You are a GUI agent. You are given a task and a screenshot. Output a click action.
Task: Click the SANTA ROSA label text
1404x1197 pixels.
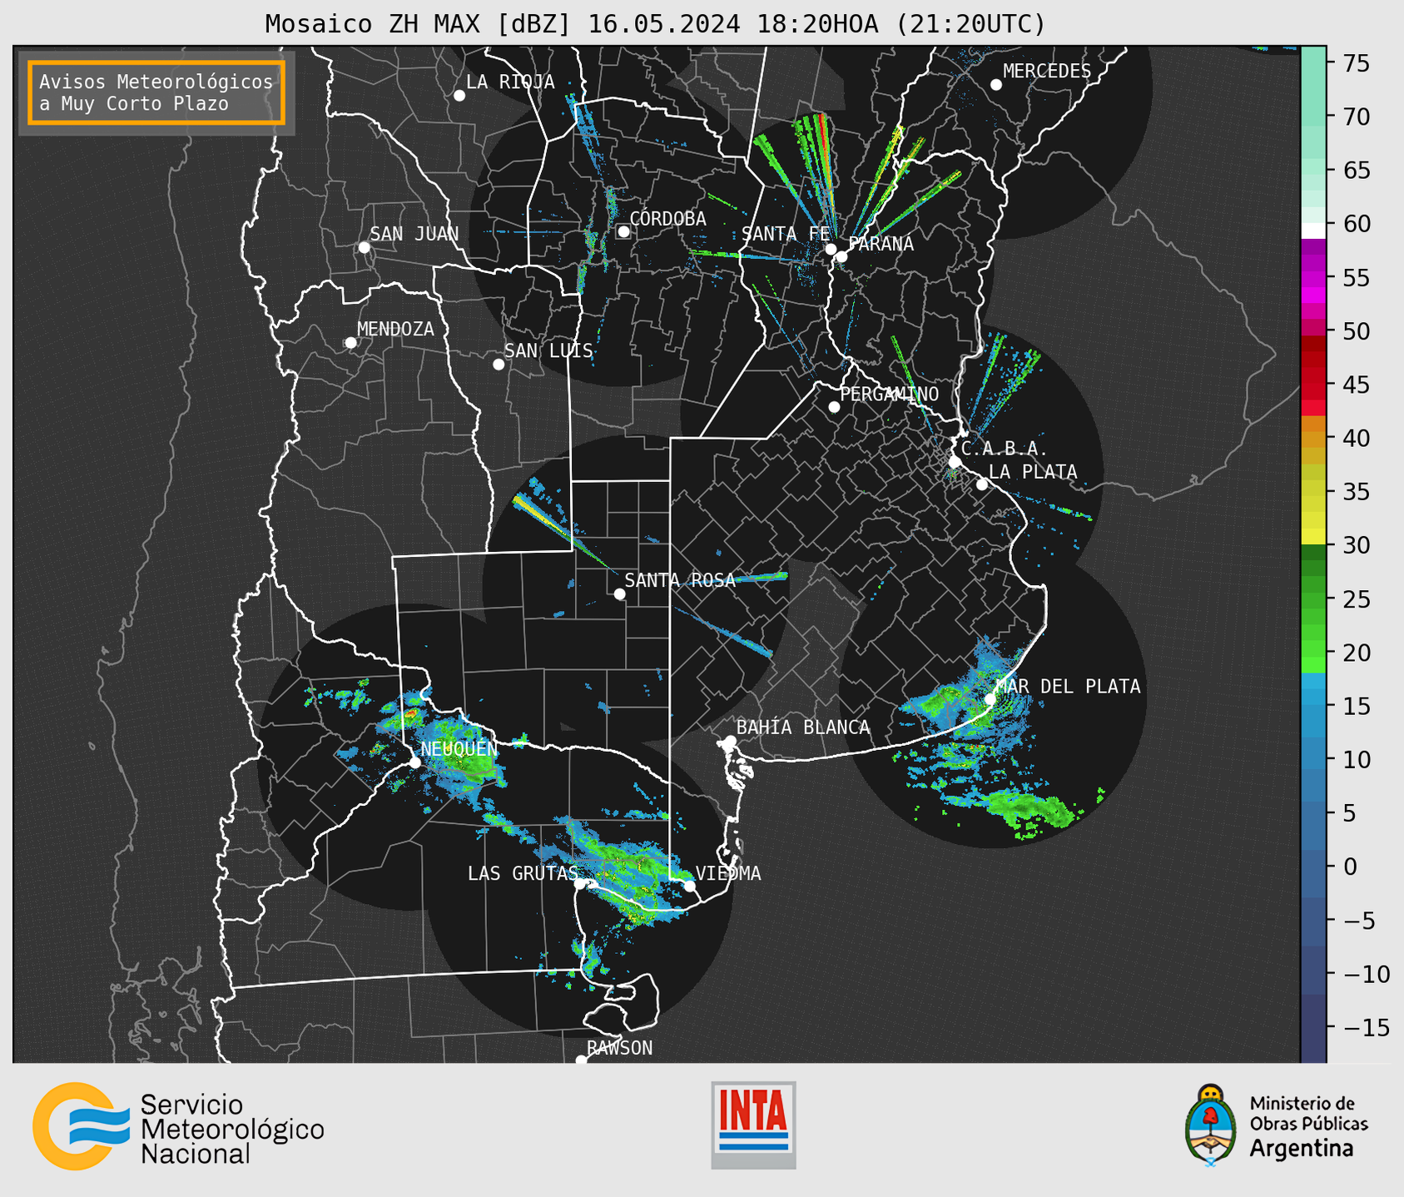click(x=680, y=581)
